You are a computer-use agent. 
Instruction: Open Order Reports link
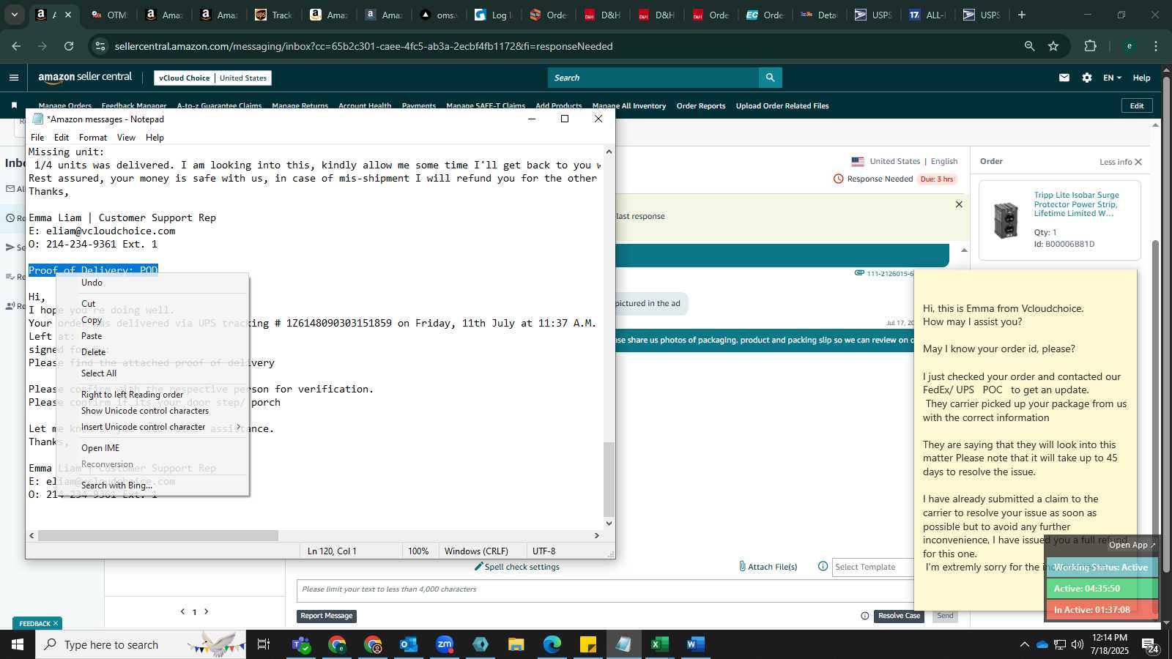[x=701, y=105]
